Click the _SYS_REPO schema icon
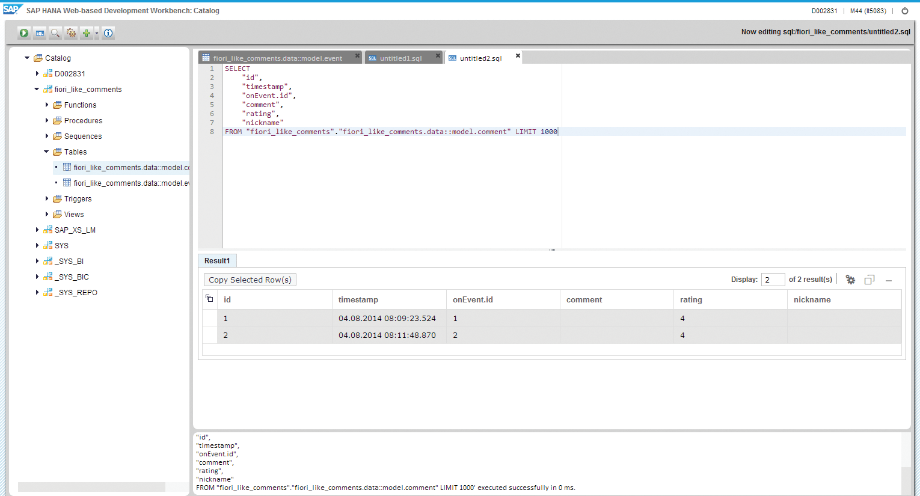This screenshot has height=496, width=920. (48, 292)
